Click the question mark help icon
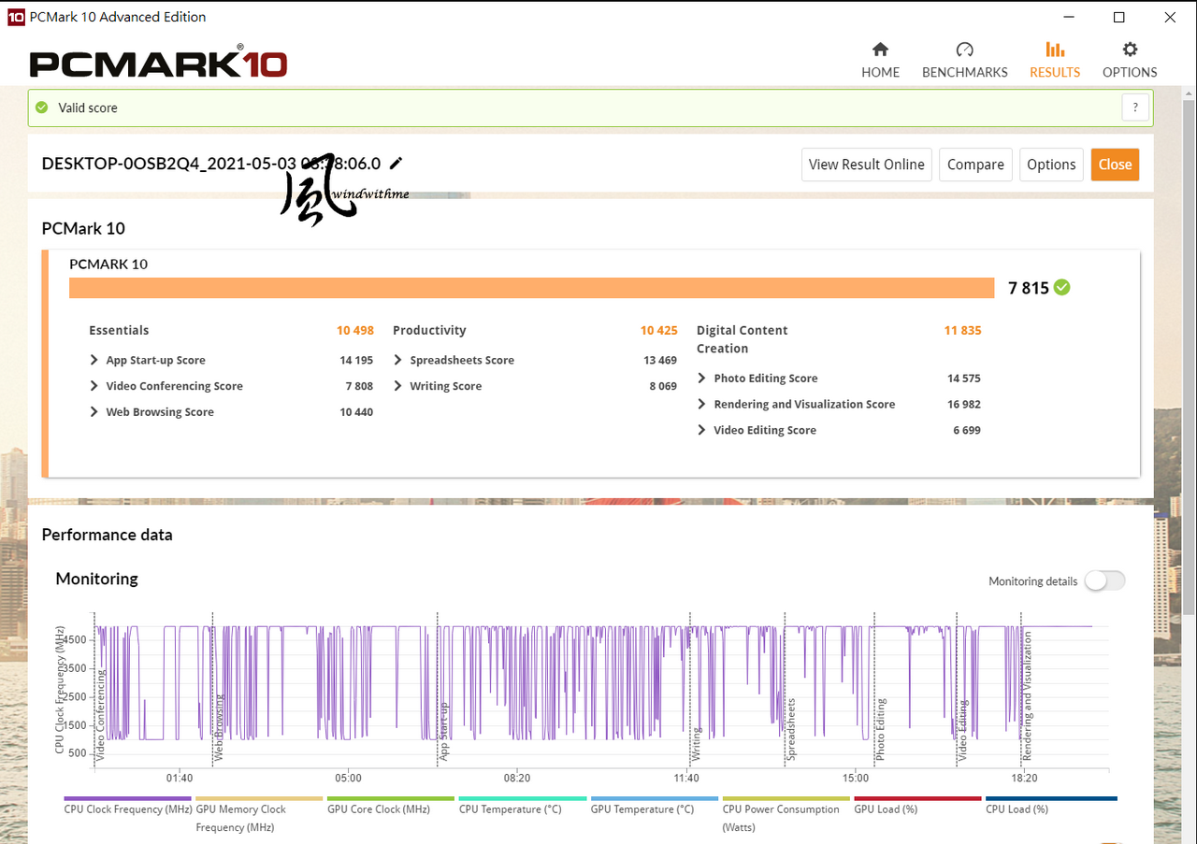Screen dimensions: 1197x844 click(1135, 107)
